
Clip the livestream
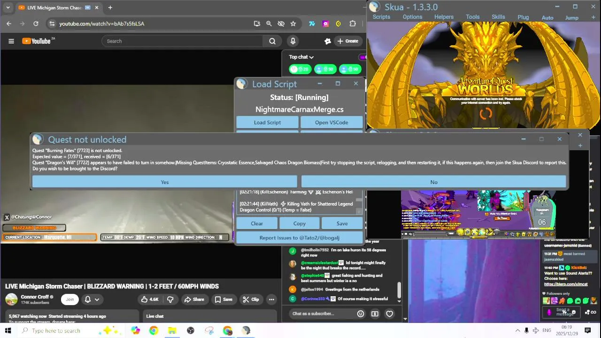(250, 300)
